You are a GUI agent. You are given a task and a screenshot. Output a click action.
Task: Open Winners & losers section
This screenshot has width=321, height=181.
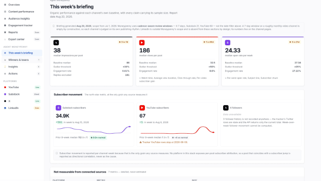point(22,60)
